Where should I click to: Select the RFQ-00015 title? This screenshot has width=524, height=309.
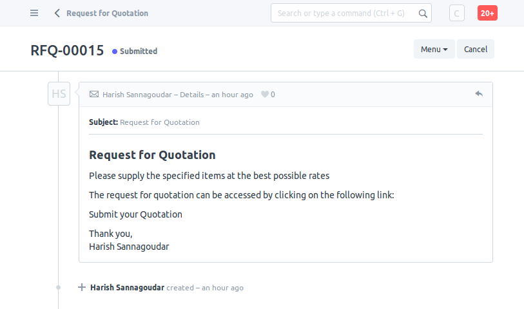[x=67, y=50]
